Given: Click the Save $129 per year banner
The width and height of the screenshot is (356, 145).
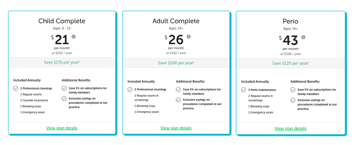Looking at the screenshot, I should pos(290,63).
